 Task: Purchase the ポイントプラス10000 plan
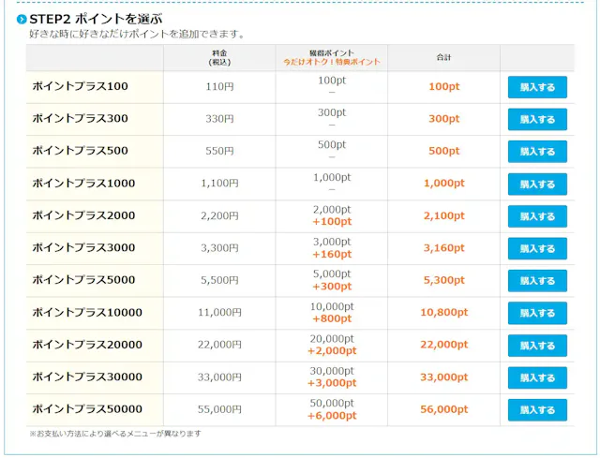[537, 313]
